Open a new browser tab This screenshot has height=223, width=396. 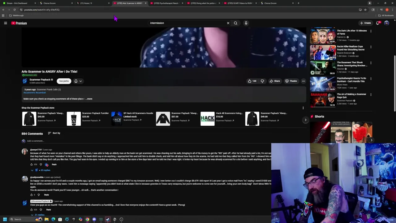tap(298, 3)
